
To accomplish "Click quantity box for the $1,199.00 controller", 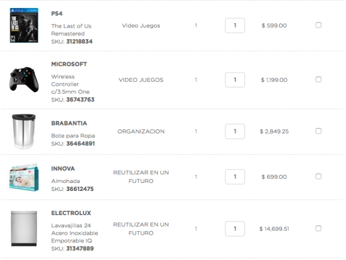I will (235, 80).
